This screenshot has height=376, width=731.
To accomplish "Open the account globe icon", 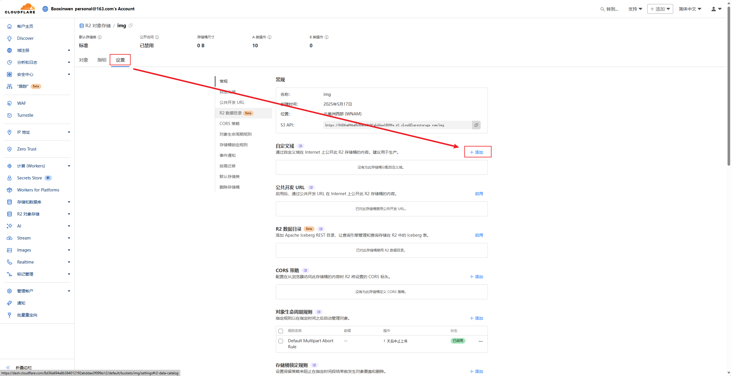I will tap(45, 9).
